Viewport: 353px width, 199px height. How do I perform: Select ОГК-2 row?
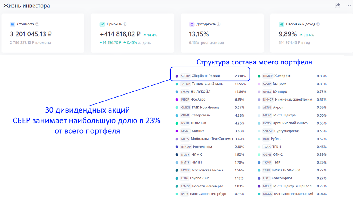point(292,154)
